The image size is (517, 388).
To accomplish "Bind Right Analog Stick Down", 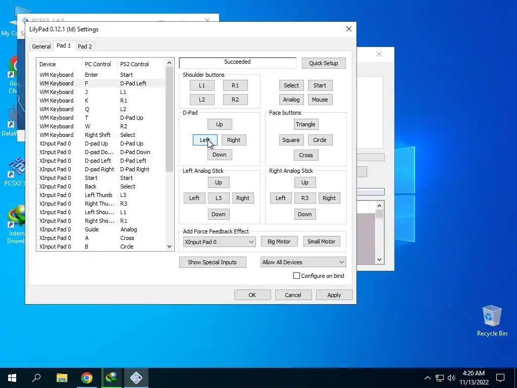I will [305, 214].
